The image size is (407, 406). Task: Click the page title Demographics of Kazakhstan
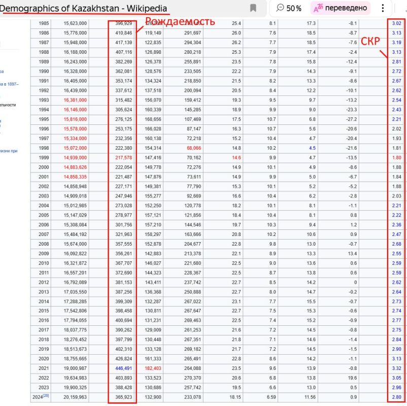(84, 8)
